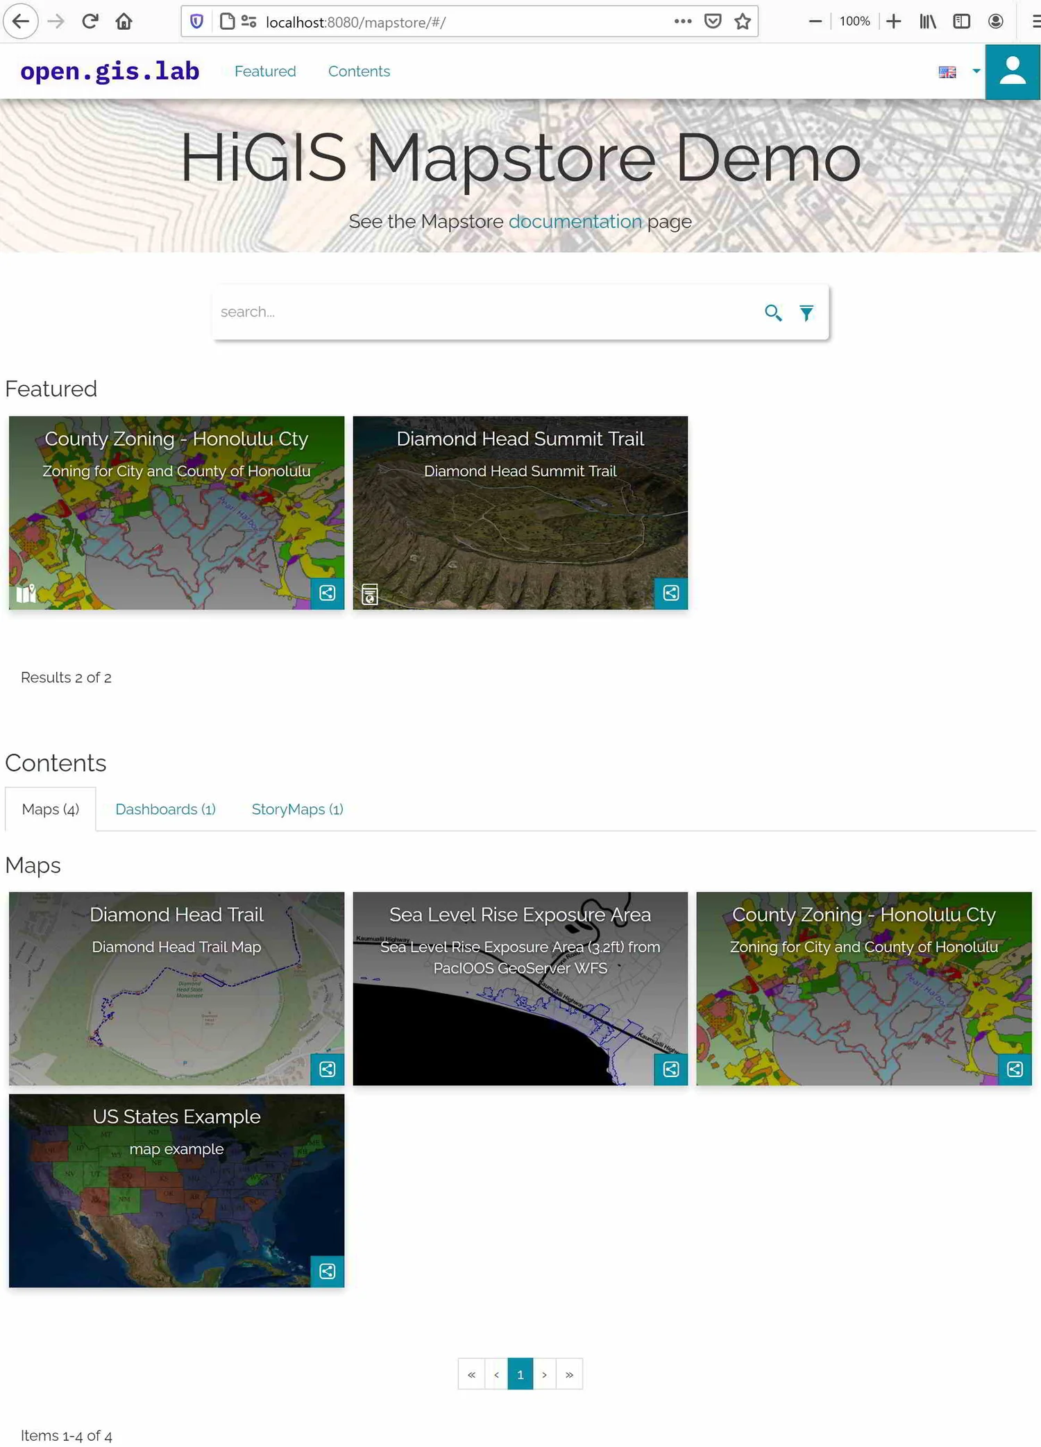Click geostory icon on Diamond Head Summit card
Screen dimensions: 1041x1447
pos(370,594)
